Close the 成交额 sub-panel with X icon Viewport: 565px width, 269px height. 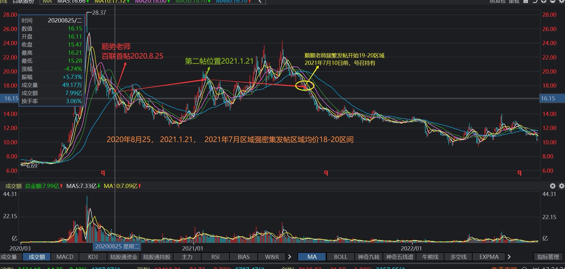pyautogui.click(x=553, y=186)
